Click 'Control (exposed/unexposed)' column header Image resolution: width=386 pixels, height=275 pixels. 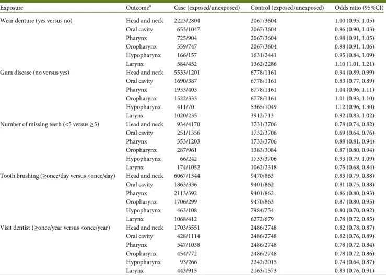287,8
